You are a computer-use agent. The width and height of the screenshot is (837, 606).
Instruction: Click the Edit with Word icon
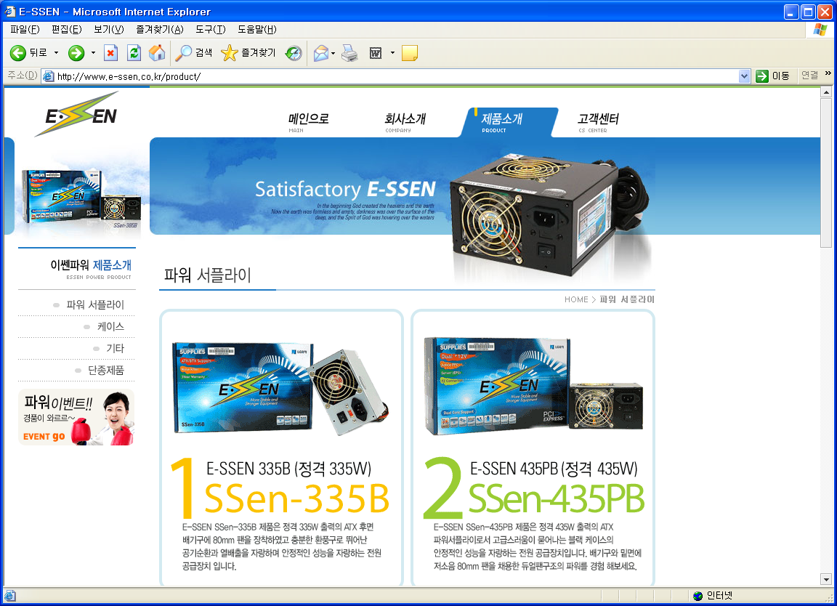pyautogui.click(x=376, y=53)
